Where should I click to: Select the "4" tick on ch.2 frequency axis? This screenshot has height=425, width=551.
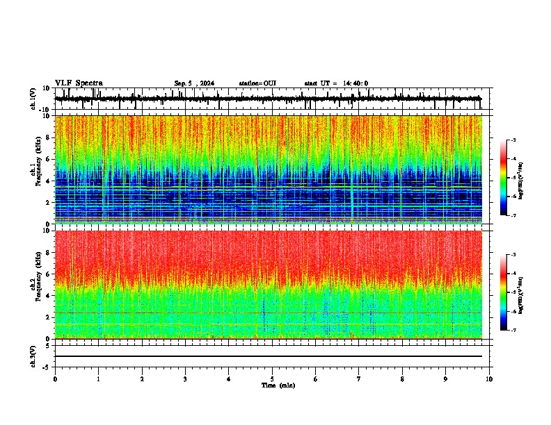pyautogui.click(x=48, y=296)
